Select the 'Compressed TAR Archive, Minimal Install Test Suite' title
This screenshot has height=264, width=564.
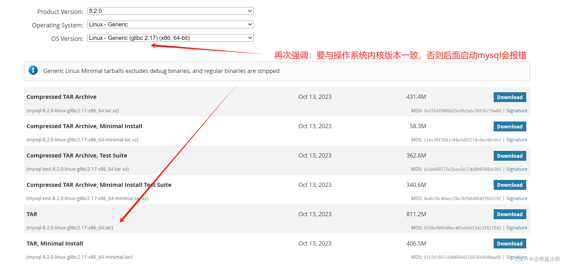[99, 185]
